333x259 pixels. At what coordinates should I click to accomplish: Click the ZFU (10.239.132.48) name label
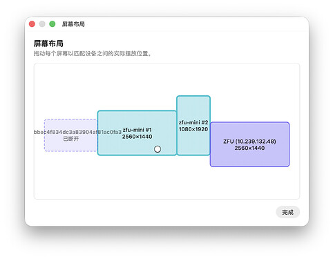[x=249, y=142]
